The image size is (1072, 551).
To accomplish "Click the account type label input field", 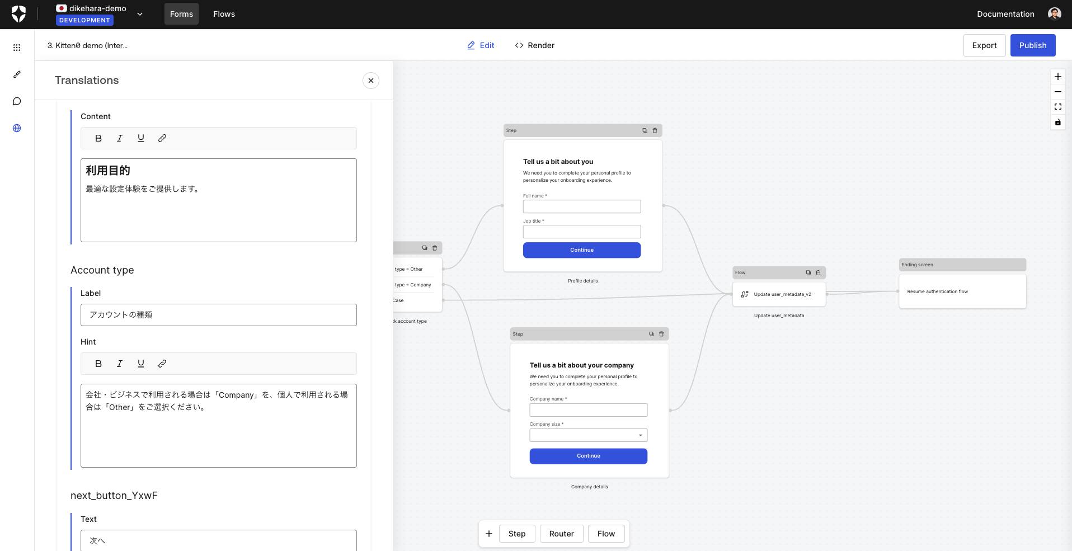I will [x=218, y=315].
